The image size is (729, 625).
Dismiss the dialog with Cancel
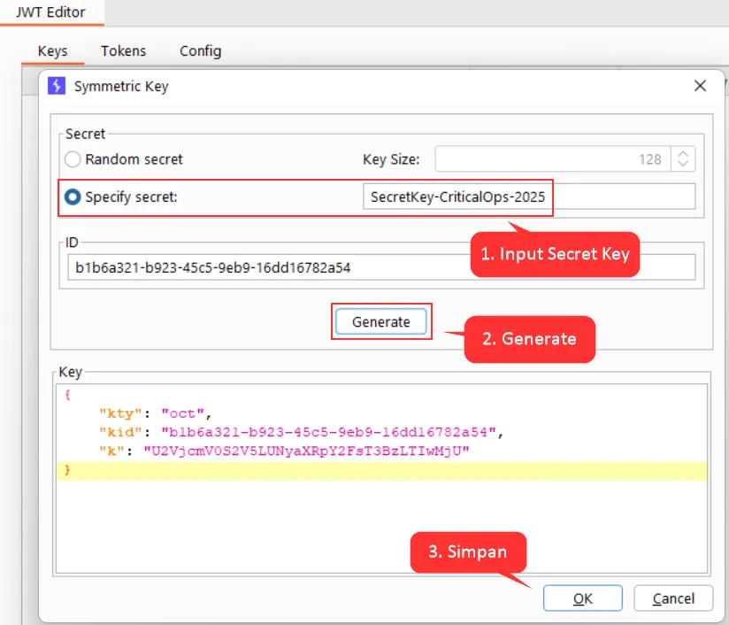[x=673, y=598]
